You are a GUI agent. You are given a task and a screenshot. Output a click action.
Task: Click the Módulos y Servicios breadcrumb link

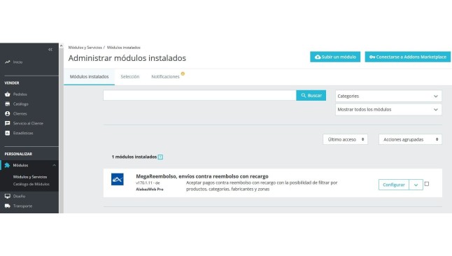coord(85,48)
